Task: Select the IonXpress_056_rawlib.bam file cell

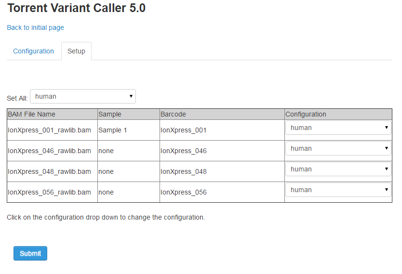Action: pyautogui.click(x=53, y=192)
